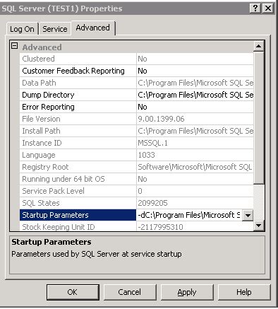The width and height of the screenshot is (278, 309).
Task: Click the Instance ID value MSSQL.1
Action: [x=195, y=143]
